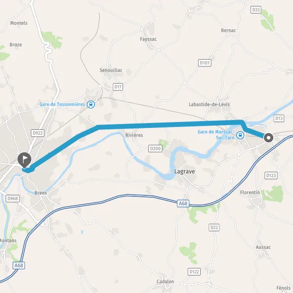Click the D33 road shield
293x293 pixels.
[x=256, y=10]
